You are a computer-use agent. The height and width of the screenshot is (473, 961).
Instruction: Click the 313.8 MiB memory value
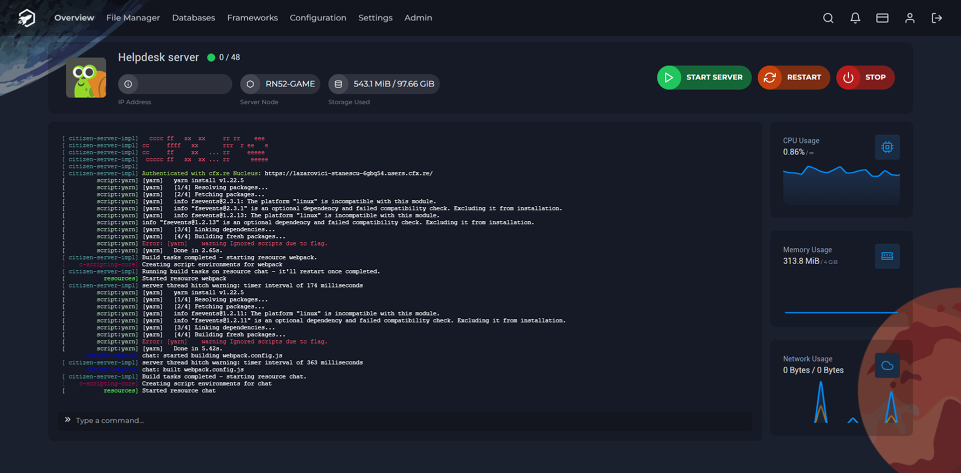coord(801,261)
